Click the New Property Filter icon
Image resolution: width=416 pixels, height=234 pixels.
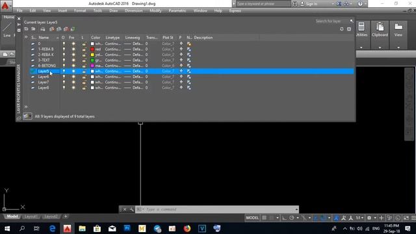[x=26, y=29]
